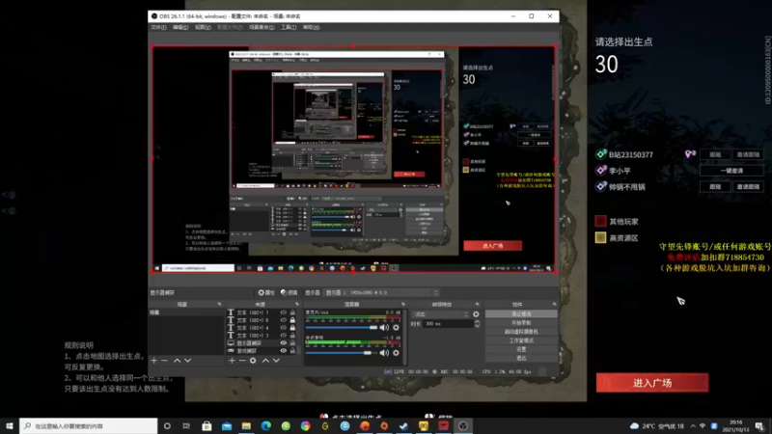This screenshot has height=434, width=772.
Task: Open microphone/Aux mixer settings gear
Action: pyautogui.click(x=396, y=327)
